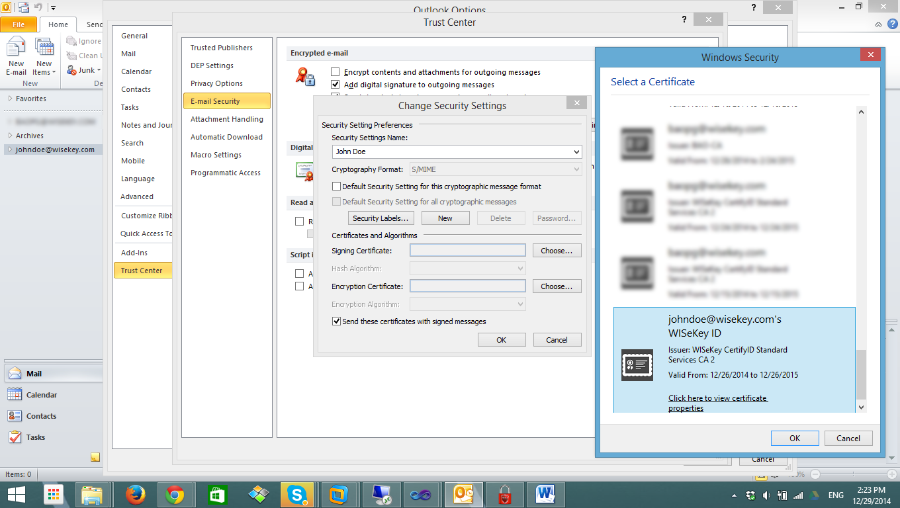Open the New Items ribbon button
The height and width of the screenshot is (508, 900).
tap(44, 57)
